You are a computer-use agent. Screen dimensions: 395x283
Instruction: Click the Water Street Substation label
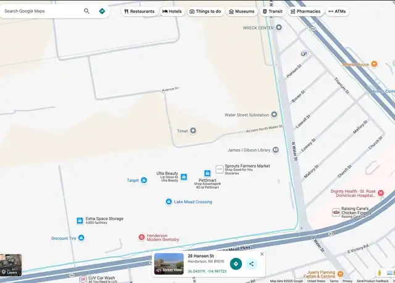point(247,115)
